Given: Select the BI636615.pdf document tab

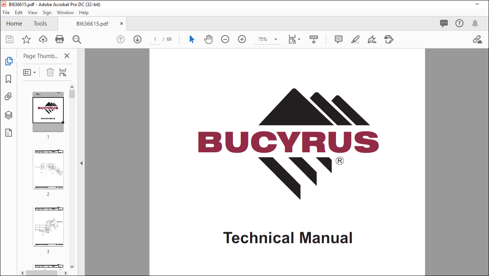Looking at the screenshot, I should tap(92, 24).
